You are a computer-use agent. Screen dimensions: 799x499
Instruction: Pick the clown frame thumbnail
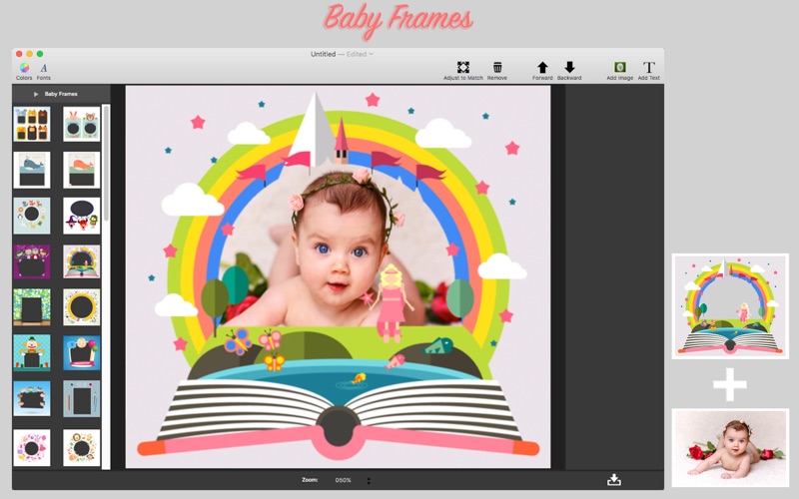point(32,352)
